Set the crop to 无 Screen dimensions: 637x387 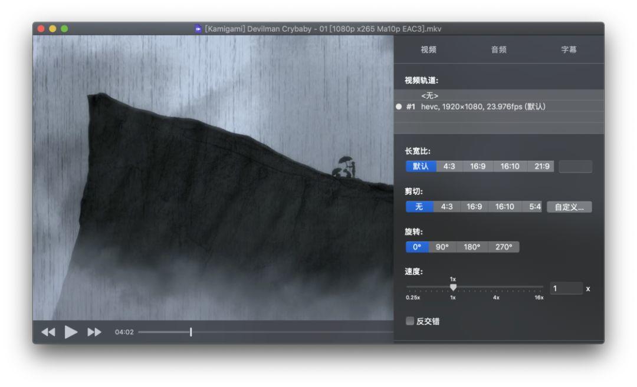(x=419, y=207)
